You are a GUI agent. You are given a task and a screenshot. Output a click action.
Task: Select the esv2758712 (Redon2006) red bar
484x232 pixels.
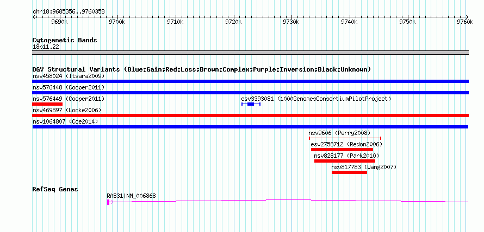pos(342,150)
